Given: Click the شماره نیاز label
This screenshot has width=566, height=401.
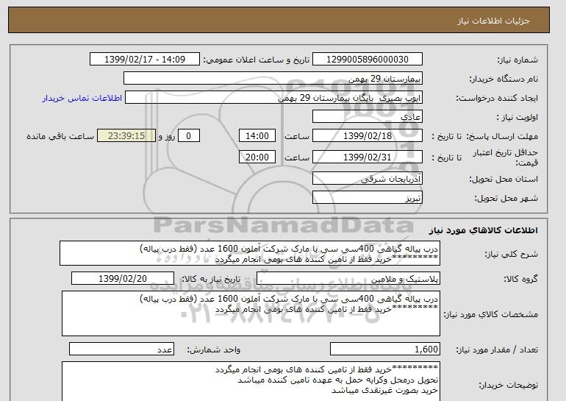Looking at the screenshot, I should [x=517, y=60].
